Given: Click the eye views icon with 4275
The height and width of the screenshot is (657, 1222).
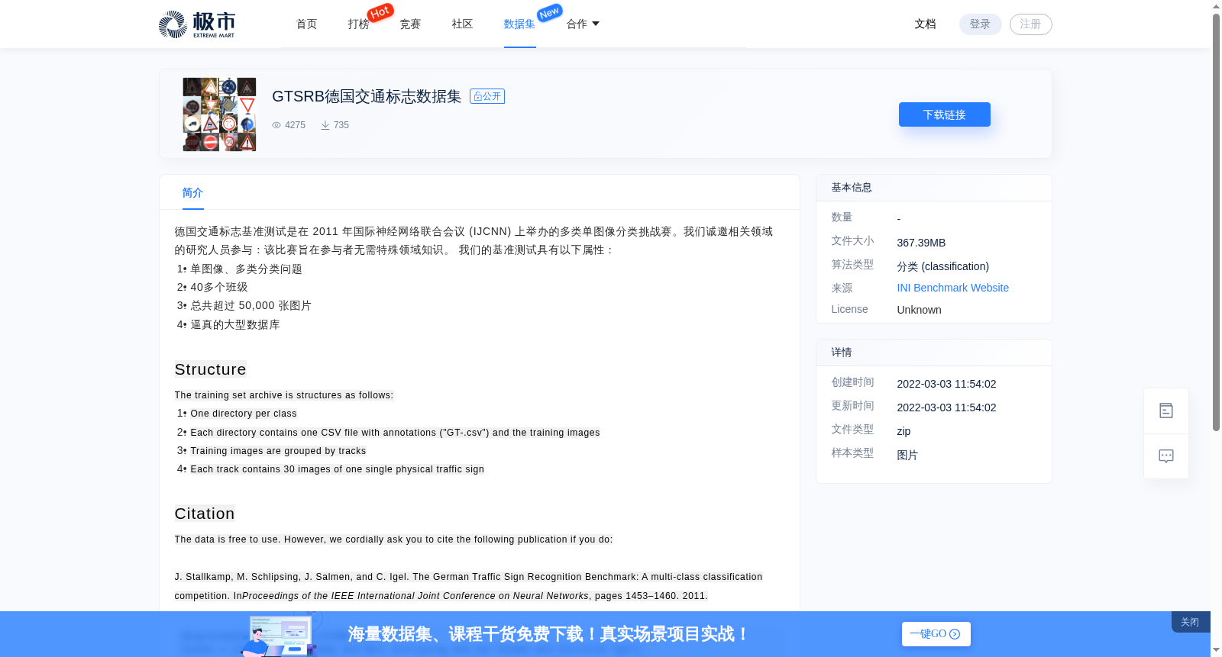Looking at the screenshot, I should click(276, 125).
